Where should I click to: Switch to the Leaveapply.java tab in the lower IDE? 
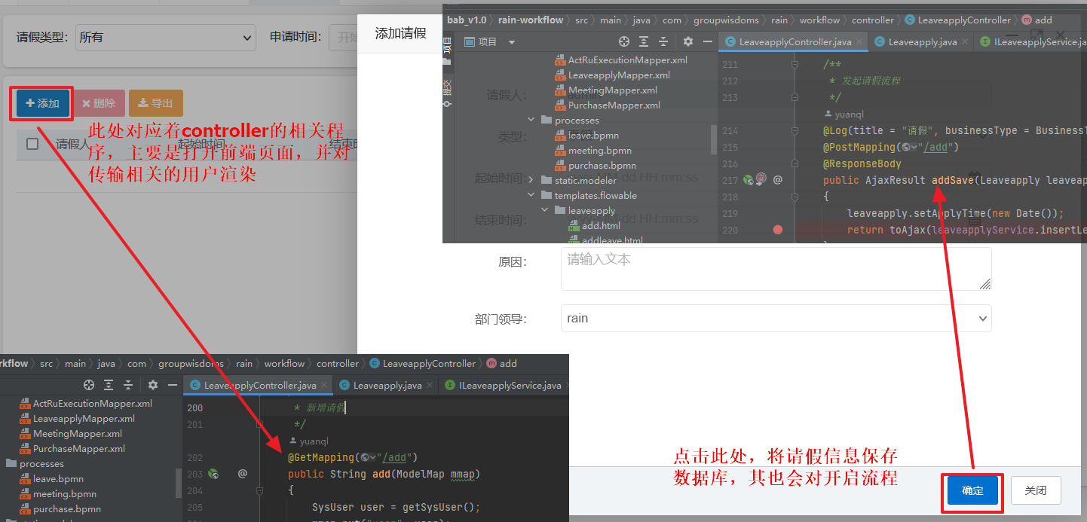tap(384, 385)
